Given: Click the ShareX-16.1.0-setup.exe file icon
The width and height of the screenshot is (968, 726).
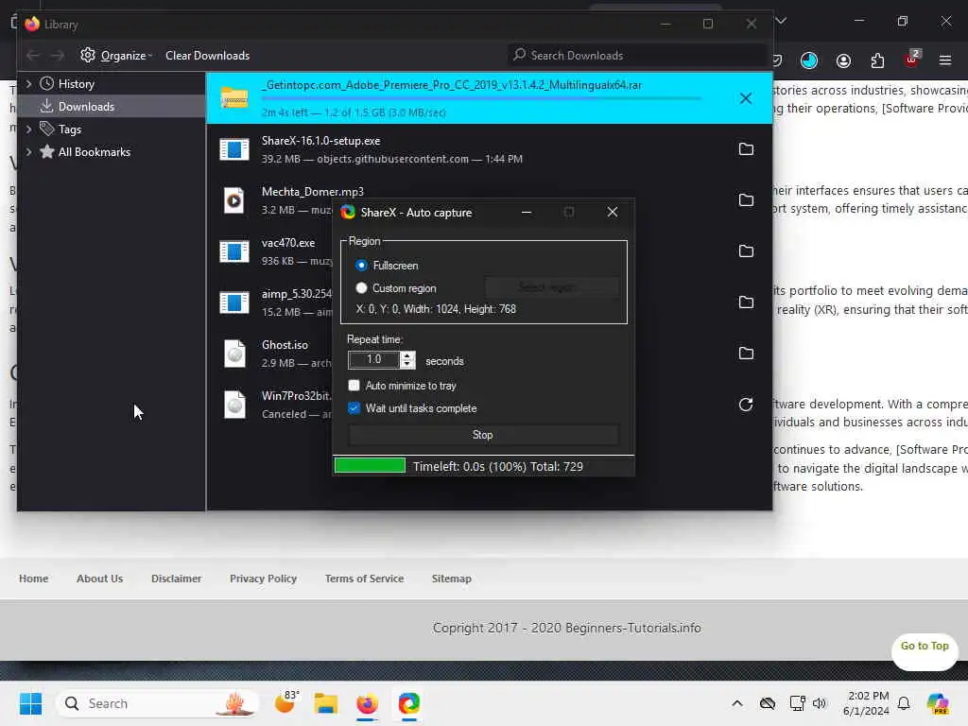Looking at the screenshot, I should coord(234,149).
